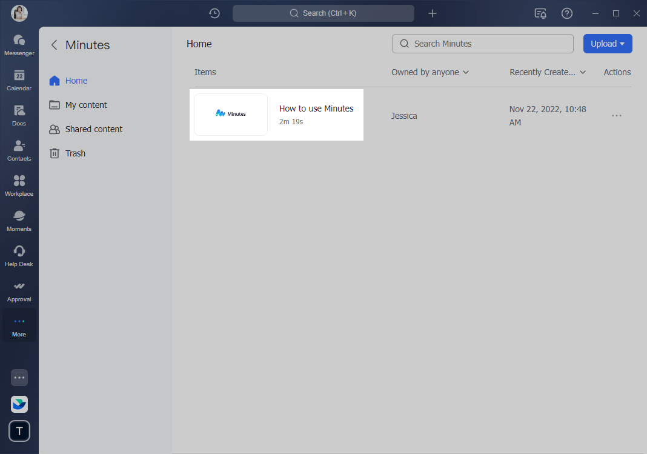Click the plus icon beside search

click(432, 13)
